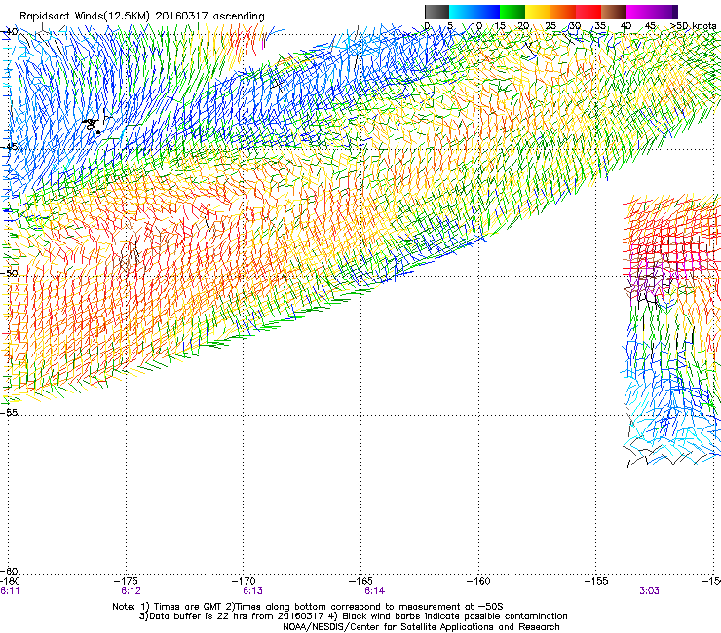This screenshot has width=721, height=633.
Task: Click the purple '6:11' time label
Action: click(x=10, y=591)
